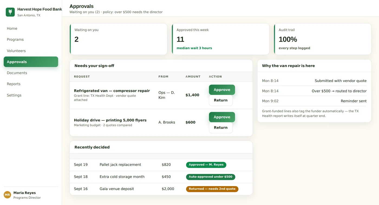Click the Auto-approved under $500 badge

tap(211, 177)
